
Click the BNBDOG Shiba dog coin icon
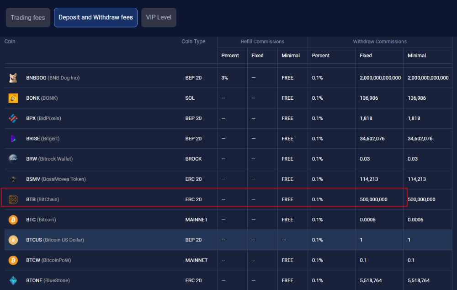pyautogui.click(x=13, y=78)
